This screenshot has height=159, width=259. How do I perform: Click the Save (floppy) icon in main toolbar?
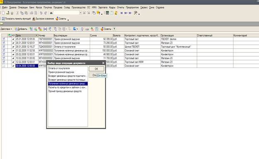click(x=12, y=13)
